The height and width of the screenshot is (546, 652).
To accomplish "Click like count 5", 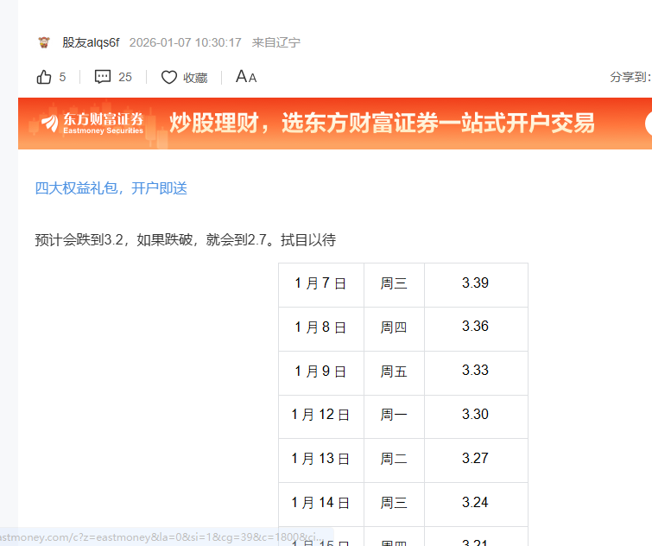I will point(62,77).
